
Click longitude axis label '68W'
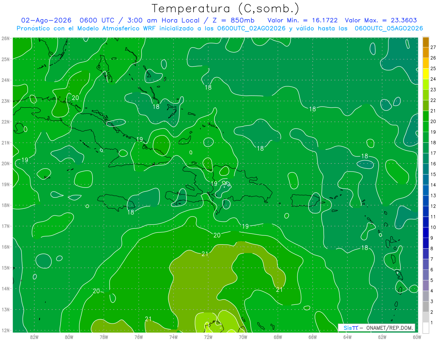click(278, 336)
